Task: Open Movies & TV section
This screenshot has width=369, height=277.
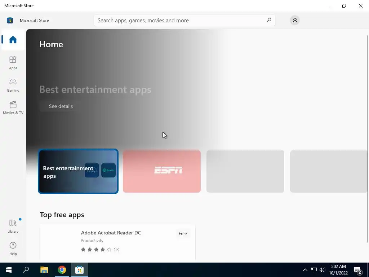Action: (x=13, y=107)
